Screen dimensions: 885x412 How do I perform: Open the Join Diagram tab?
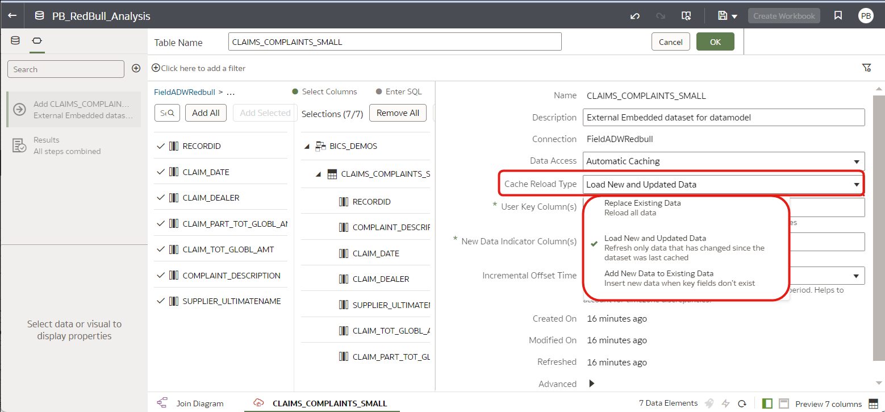point(191,403)
